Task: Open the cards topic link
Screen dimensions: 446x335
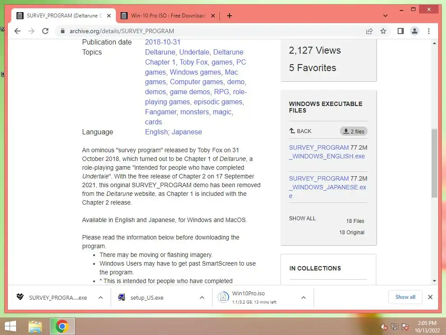Action: coord(153,122)
